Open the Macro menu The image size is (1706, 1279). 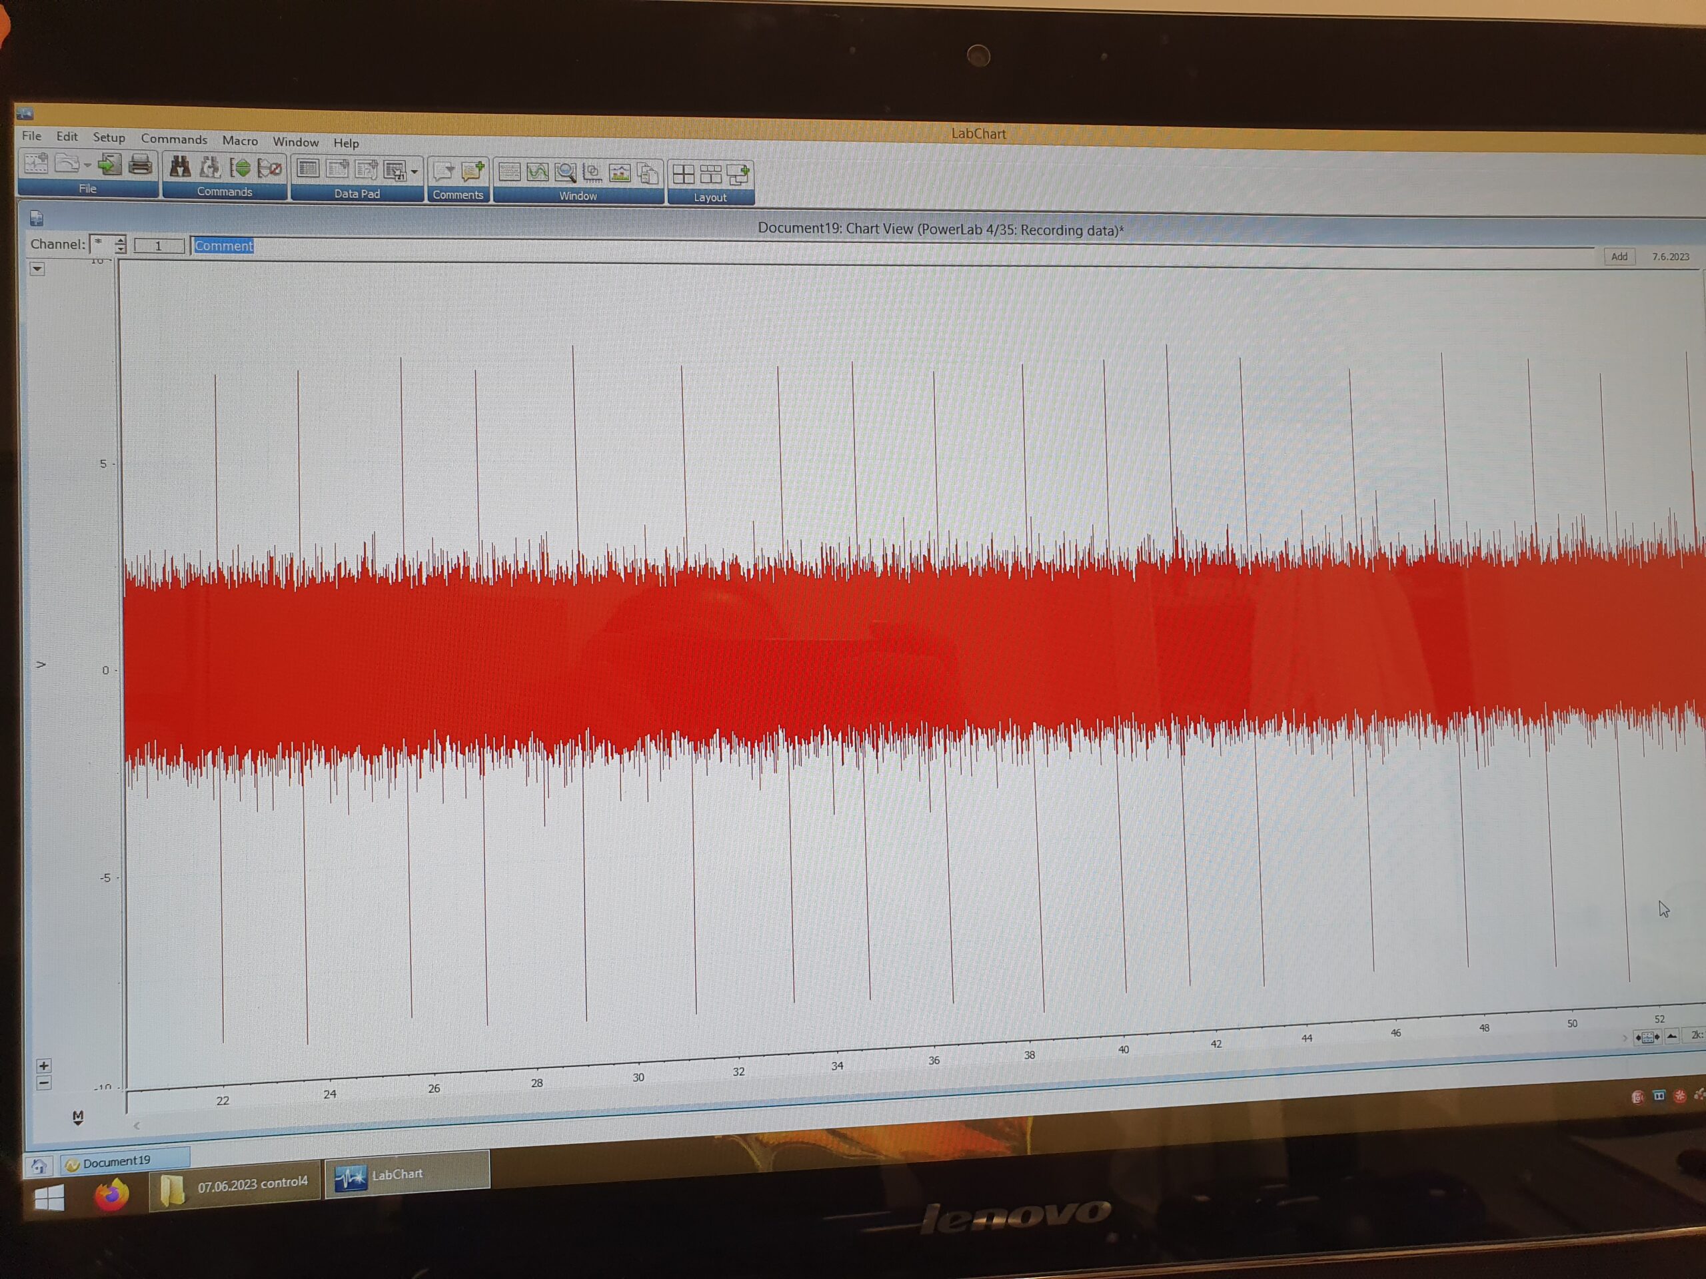[240, 141]
